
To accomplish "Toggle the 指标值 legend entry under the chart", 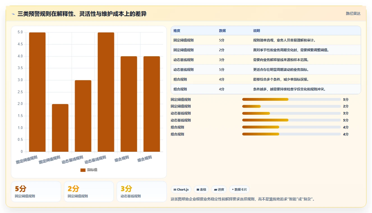I will (x=89, y=170).
